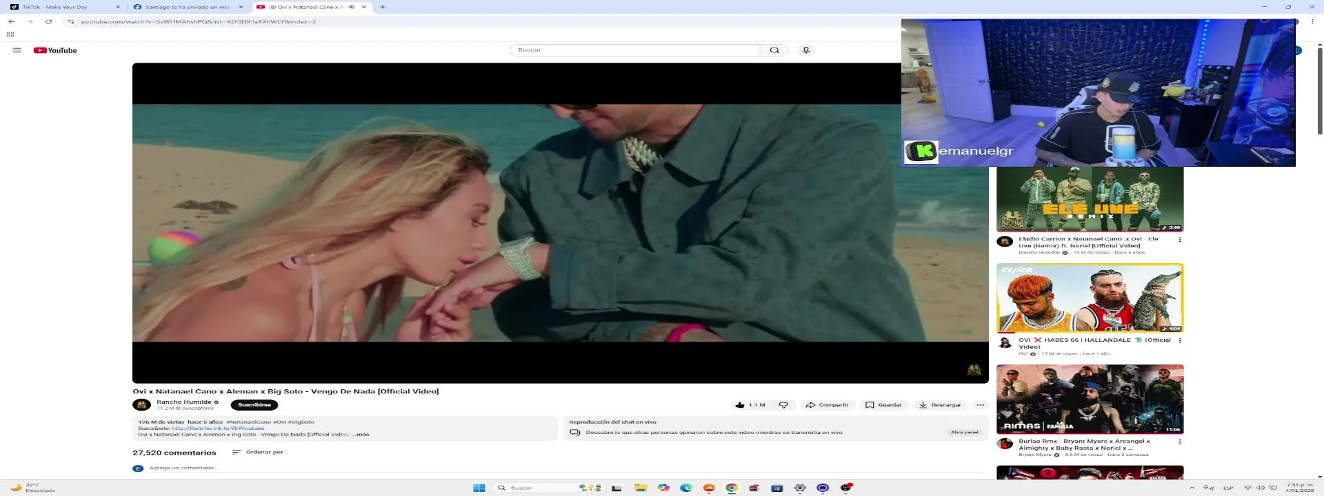This screenshot has height=496, width=1324.
Task: Open File Explorer from the taskbar
Action: pos(640,488)
